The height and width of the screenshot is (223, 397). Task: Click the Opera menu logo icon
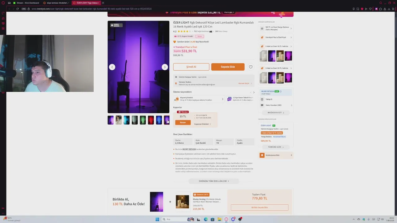[3, 3]
